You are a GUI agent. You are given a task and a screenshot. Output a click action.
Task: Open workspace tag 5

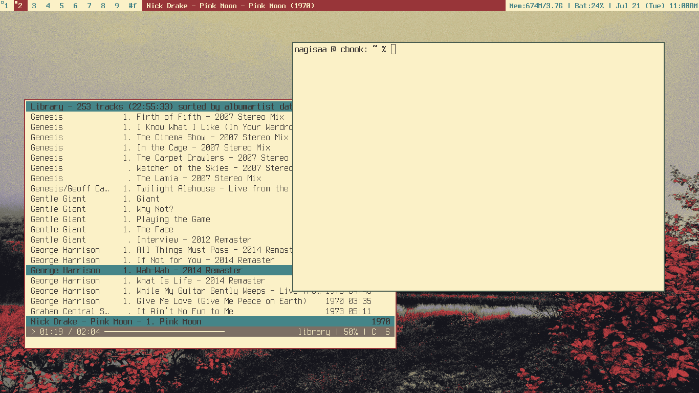pyautogui.click(x=62, y=6)
